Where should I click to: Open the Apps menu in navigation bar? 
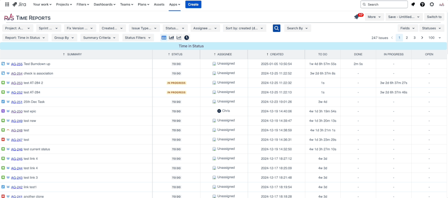pyautogui.click(x=174, y=4)
